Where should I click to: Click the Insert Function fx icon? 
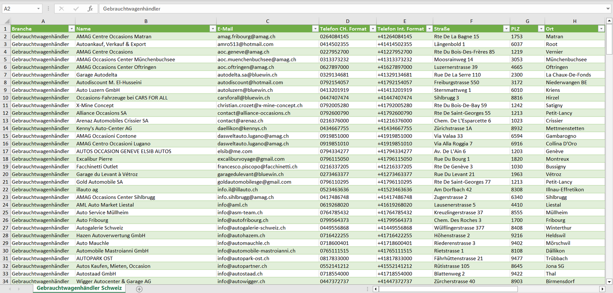(90, 8)
